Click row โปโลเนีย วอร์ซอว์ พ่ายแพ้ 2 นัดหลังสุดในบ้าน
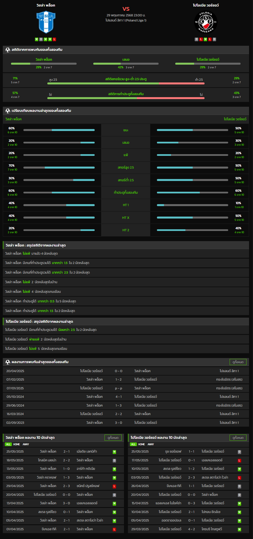Viewport: 253px width, 539px height. click(x=126, y=339)
